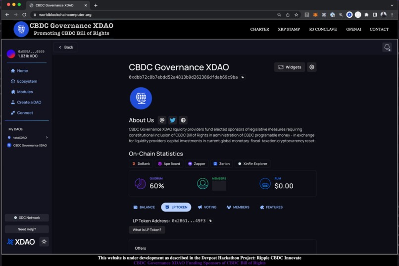Click the AUM coin icon

point(265,184)
